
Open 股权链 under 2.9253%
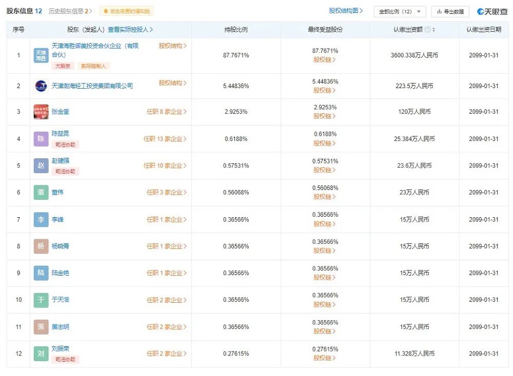click(x=325, y=116)
